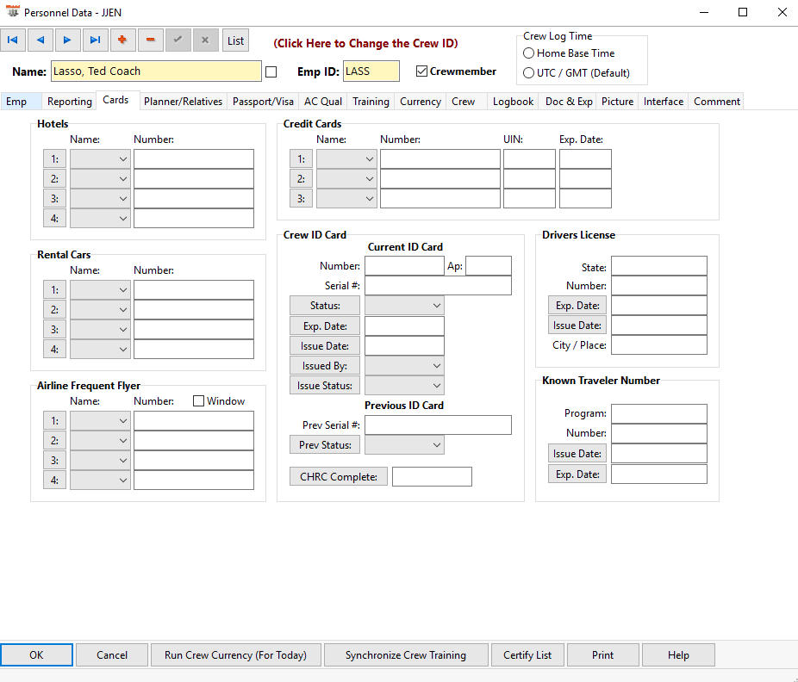
Task: Click the Drivers License State field
Action: [x=658, y=266]
